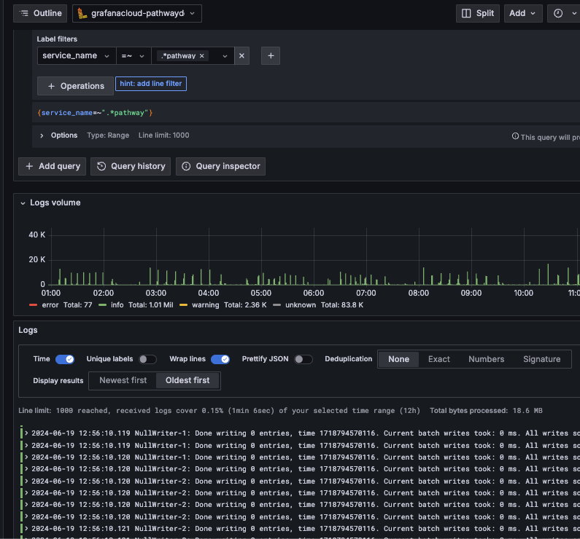Turn off the Time switch
580x539 pixels.
(65, 359)
